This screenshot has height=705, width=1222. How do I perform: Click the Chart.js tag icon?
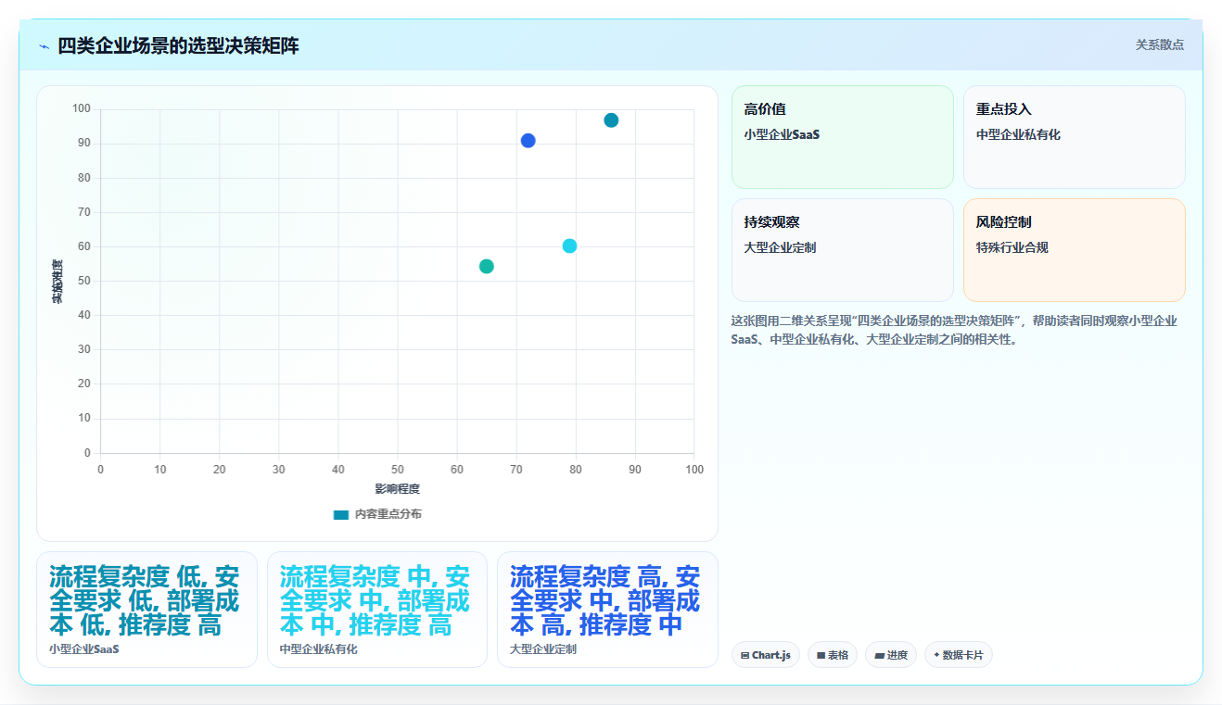[745, 655]
